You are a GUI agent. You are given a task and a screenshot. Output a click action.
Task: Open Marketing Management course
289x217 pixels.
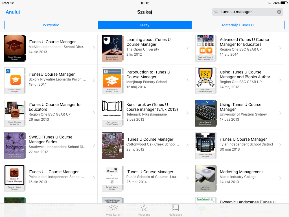(x=241, y=177)
